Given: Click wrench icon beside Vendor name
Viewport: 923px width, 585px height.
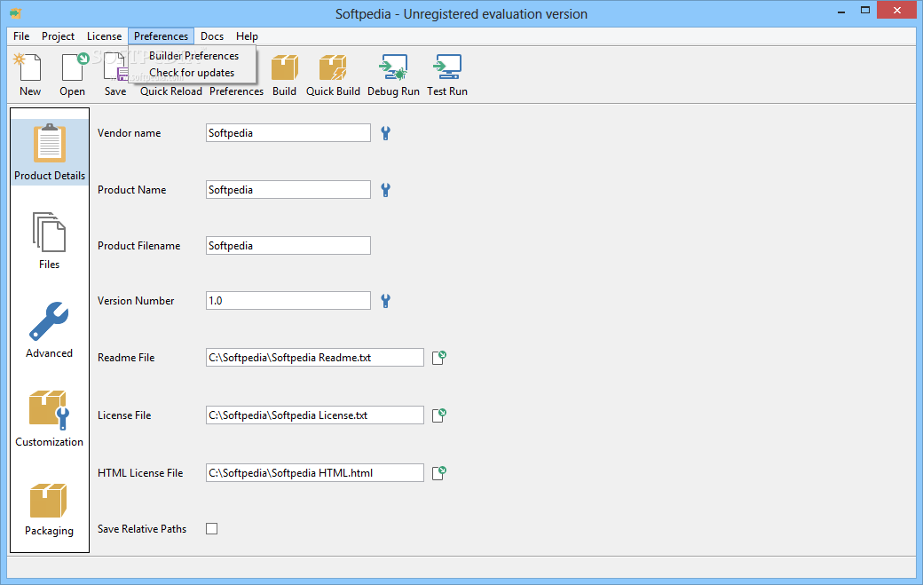Looking at the screenshot, I should [x=385, y=133].
